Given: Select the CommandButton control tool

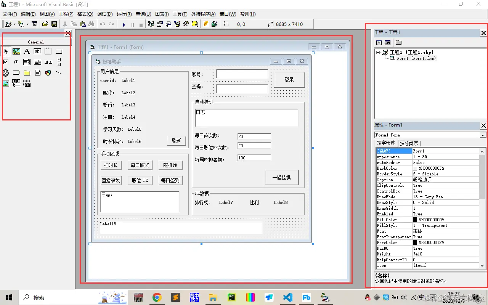Looking at the screenshot, I should 59,51.
